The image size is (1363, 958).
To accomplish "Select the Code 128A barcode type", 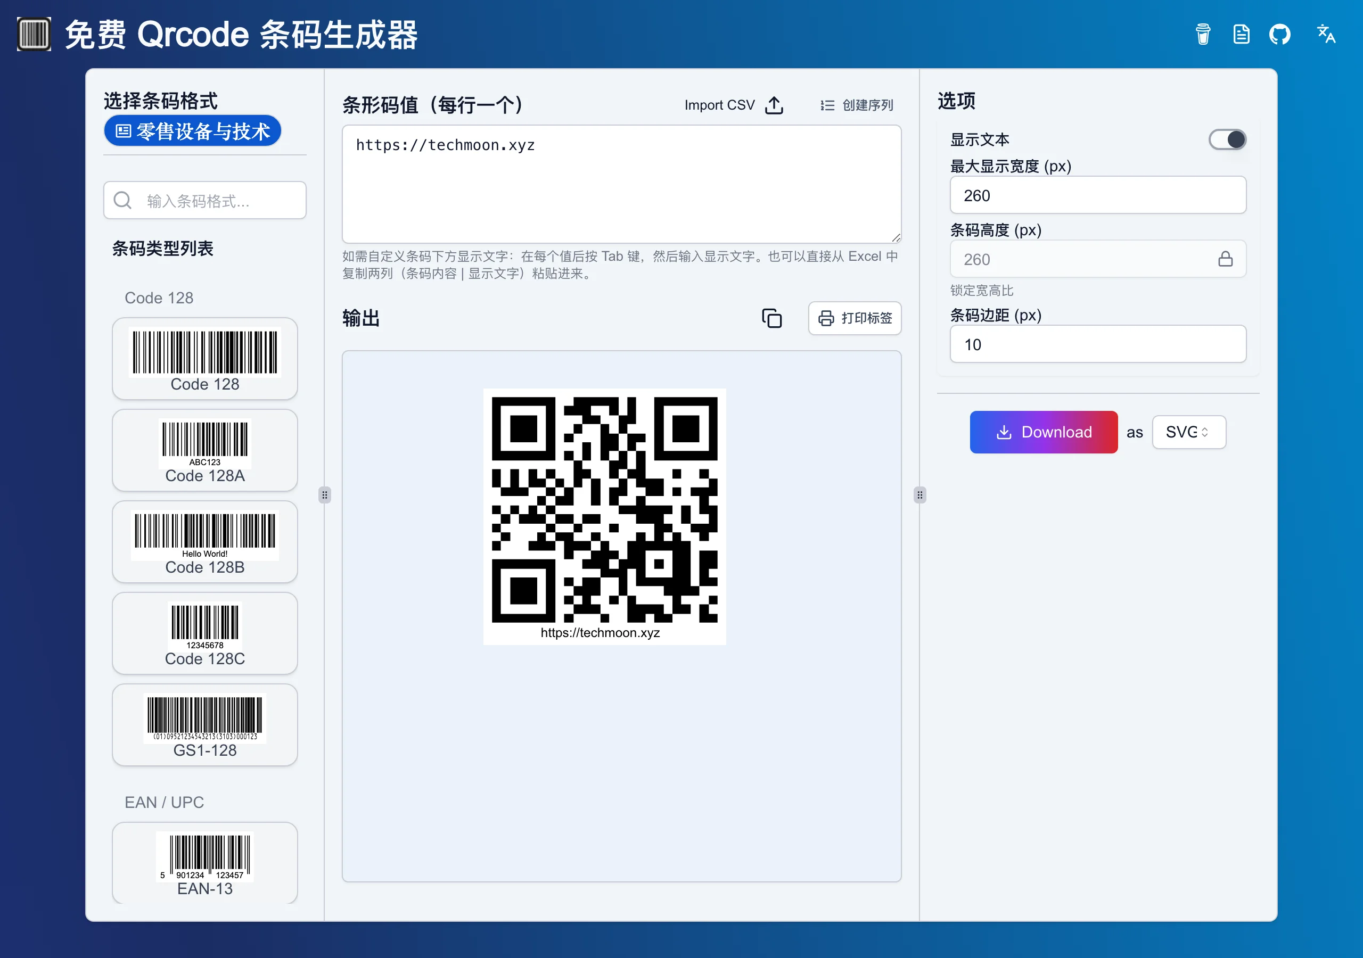I will pyautogui.click(x=205, y=450).
